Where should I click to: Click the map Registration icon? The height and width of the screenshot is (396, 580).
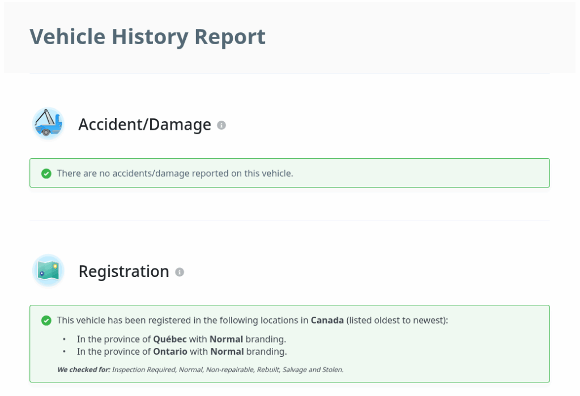point(48,270)
